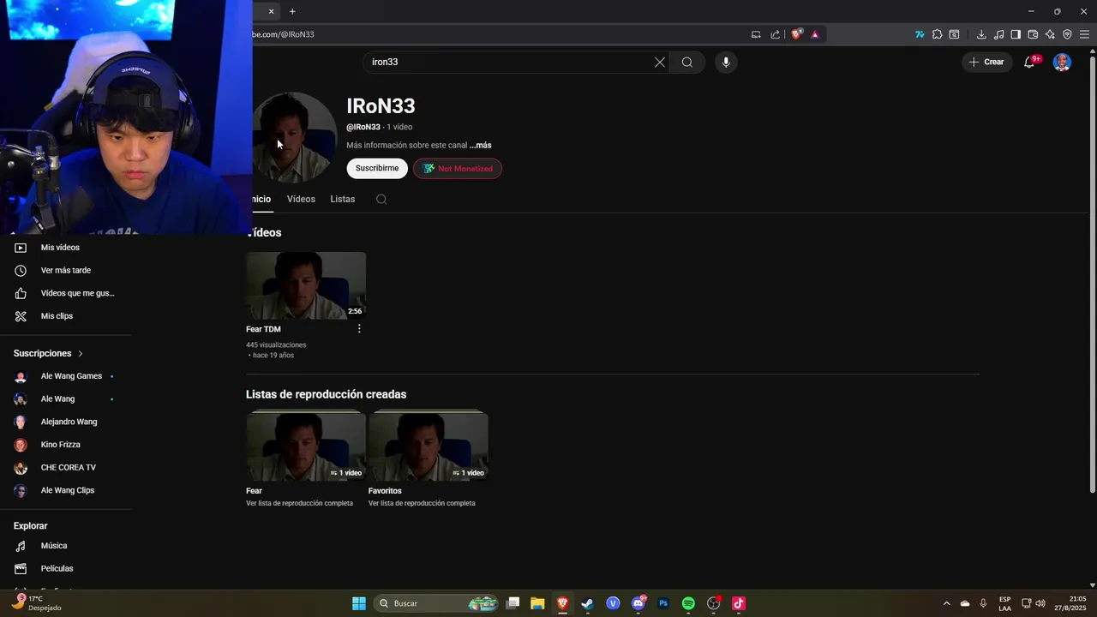The width and height of the screenshot is (1097, 617).
Task: Open File Explorer from taskbar
Action: (537, 603)
